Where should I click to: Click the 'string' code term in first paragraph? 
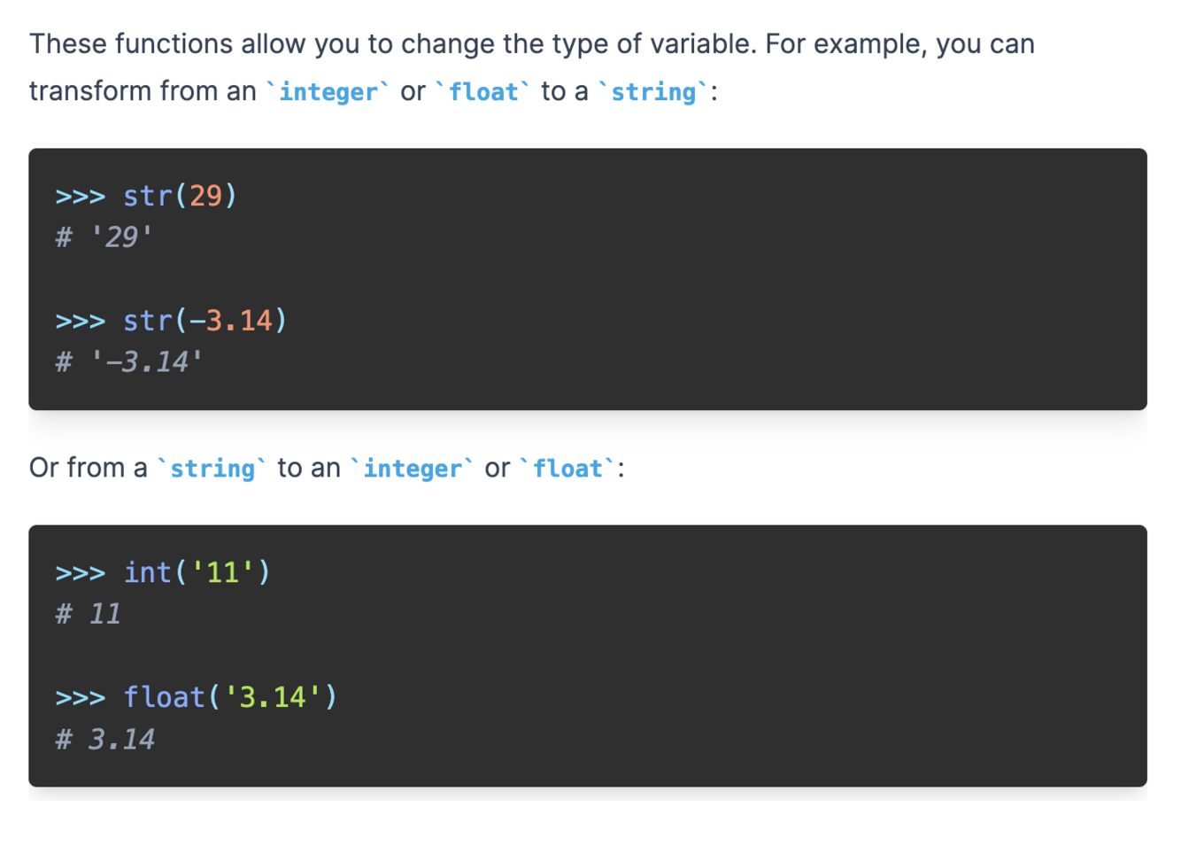pos(654,91)
